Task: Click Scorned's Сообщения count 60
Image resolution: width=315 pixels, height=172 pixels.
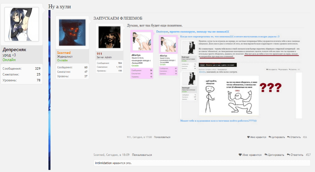Action: pyautogui.click(x=86, y=67)
